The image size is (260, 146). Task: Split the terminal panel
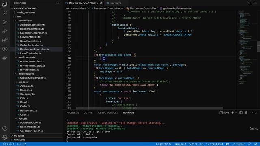[241, 113]
